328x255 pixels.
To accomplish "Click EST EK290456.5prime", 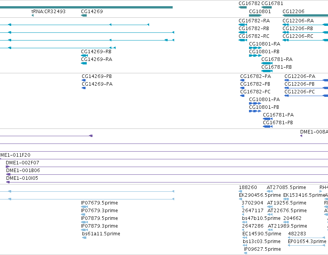I will point(260,195).
